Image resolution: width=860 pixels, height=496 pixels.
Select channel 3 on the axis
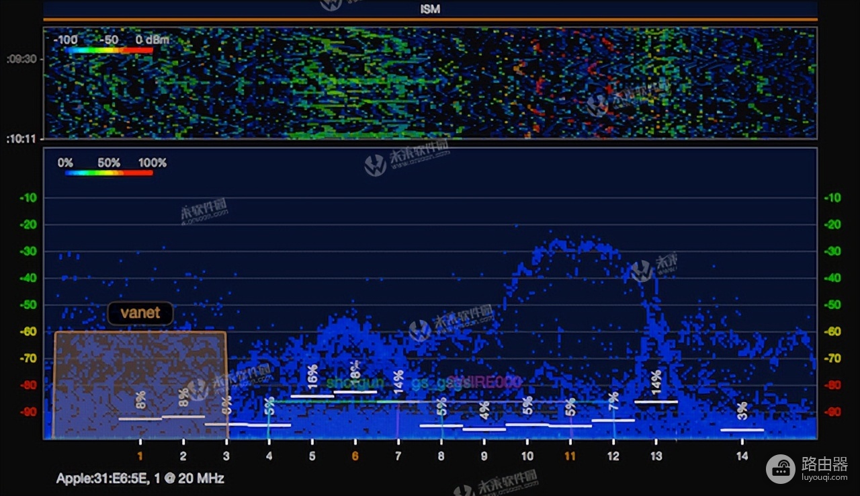[x=226, y=456]
